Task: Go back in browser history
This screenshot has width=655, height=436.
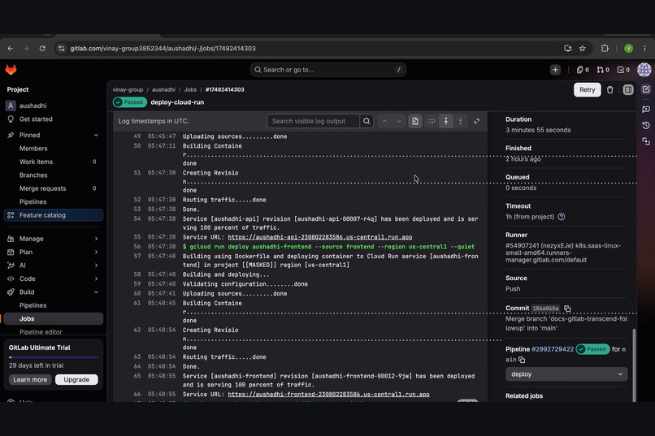Action: pyautogui.click(x=11, y=49)
